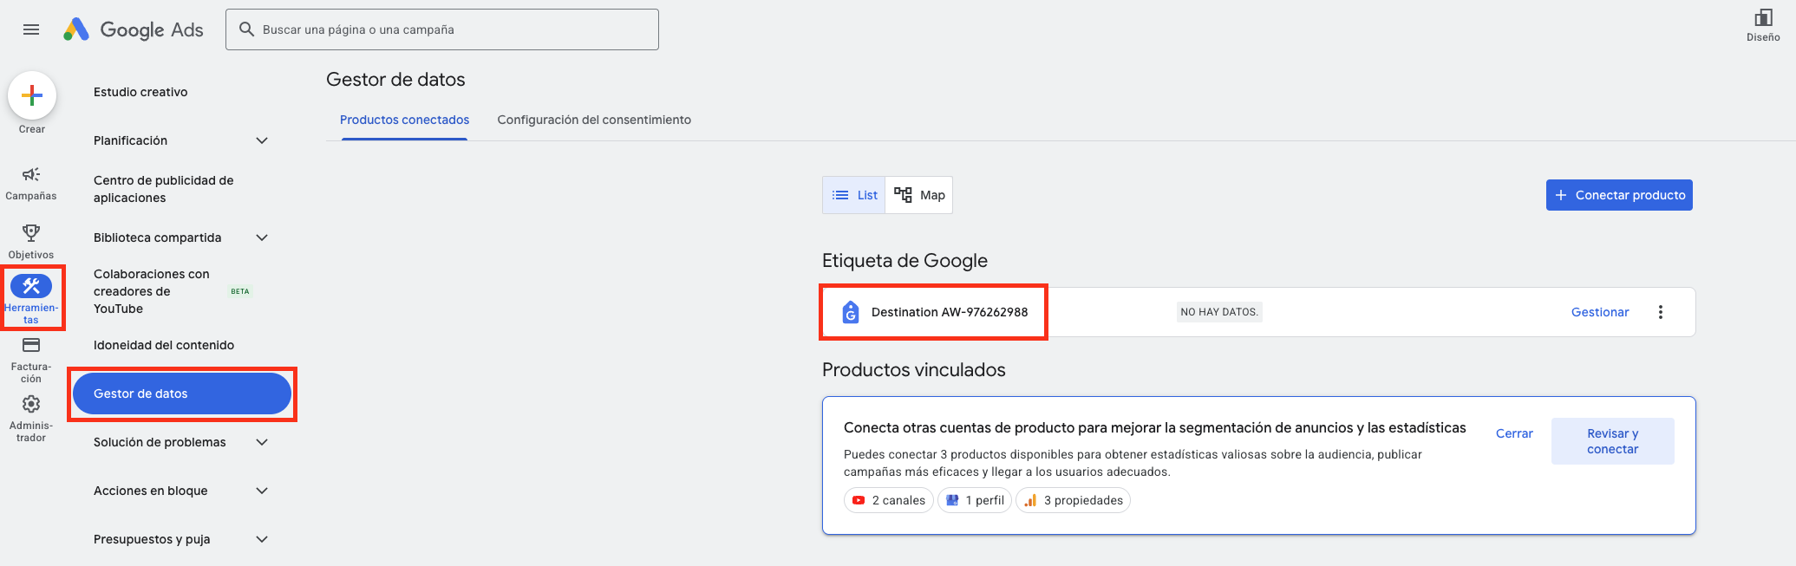This screenshot has width=1796, height=566.
Task: Click the Google tag icon
Action: 851,312
